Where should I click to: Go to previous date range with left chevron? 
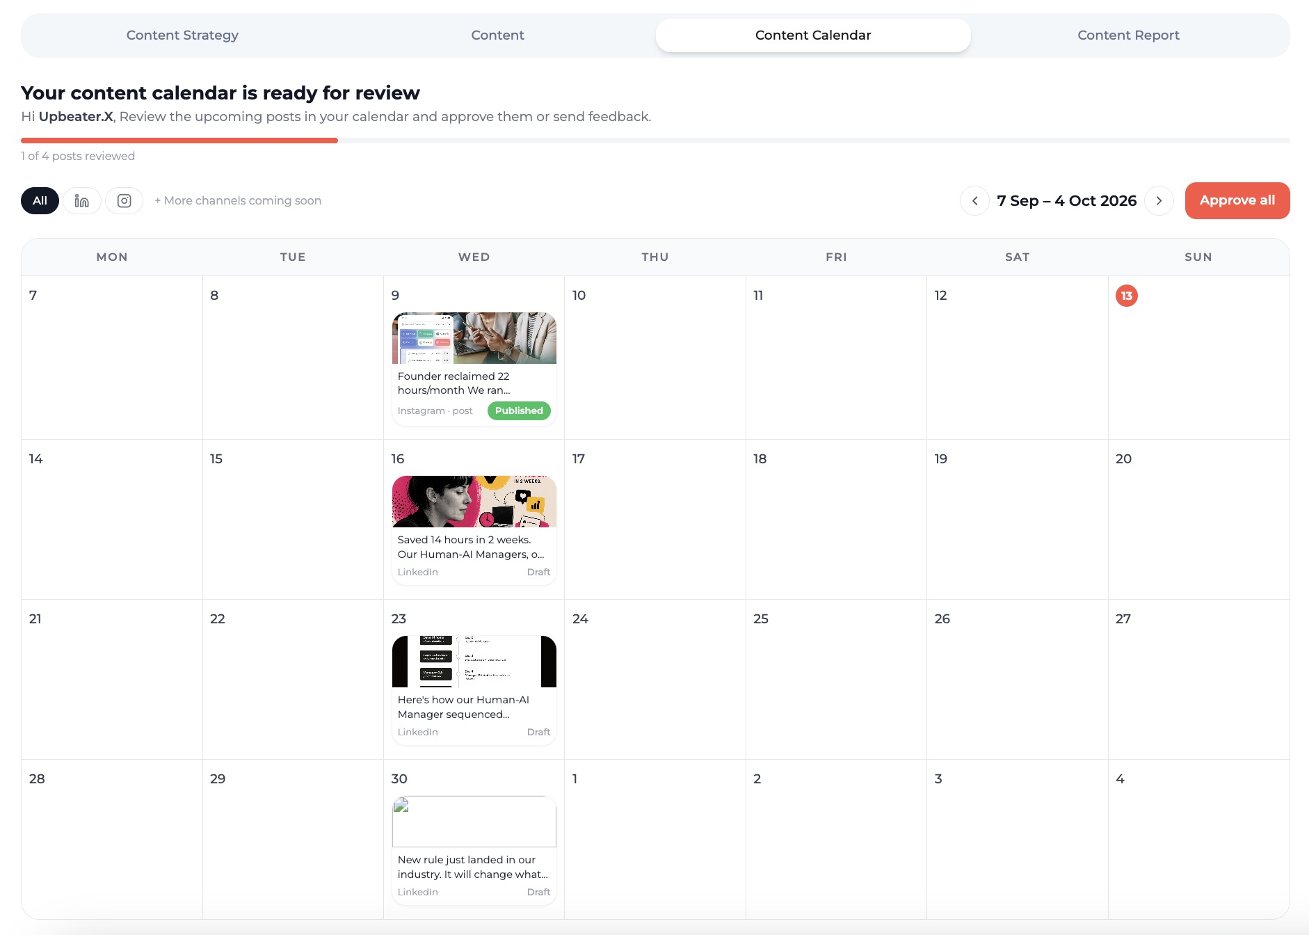(974, 200)
